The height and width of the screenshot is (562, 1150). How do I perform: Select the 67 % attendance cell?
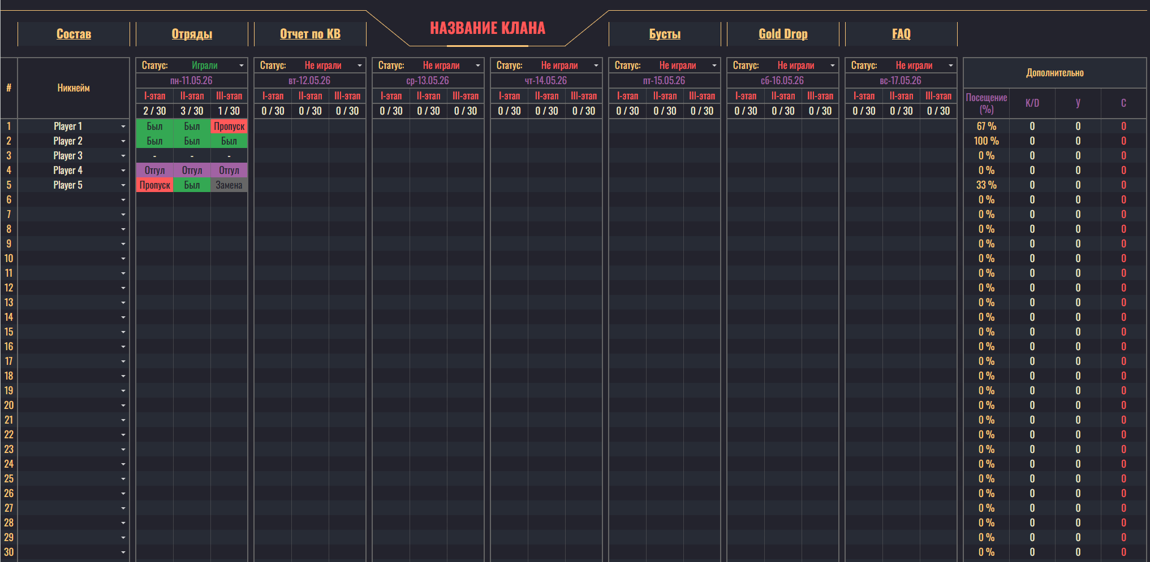(x=987, y=127)
